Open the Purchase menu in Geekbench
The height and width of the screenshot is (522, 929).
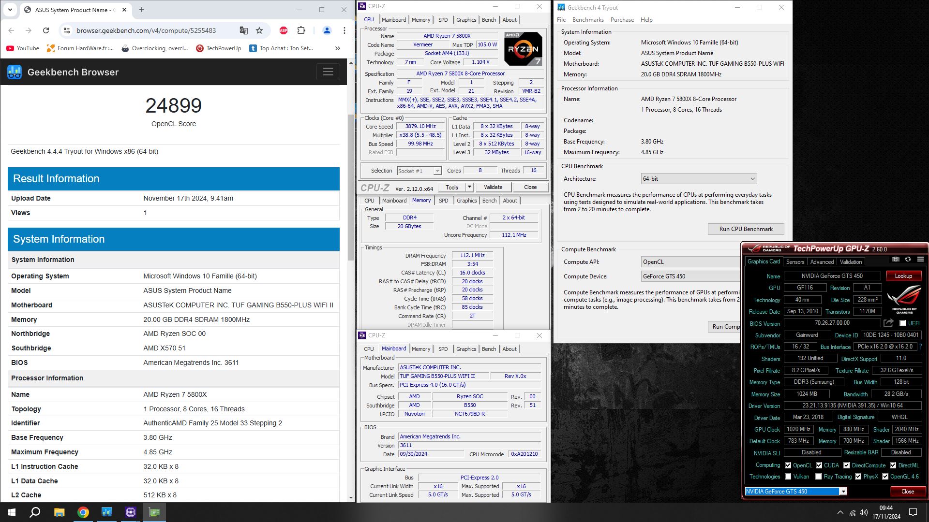(622, 20)
